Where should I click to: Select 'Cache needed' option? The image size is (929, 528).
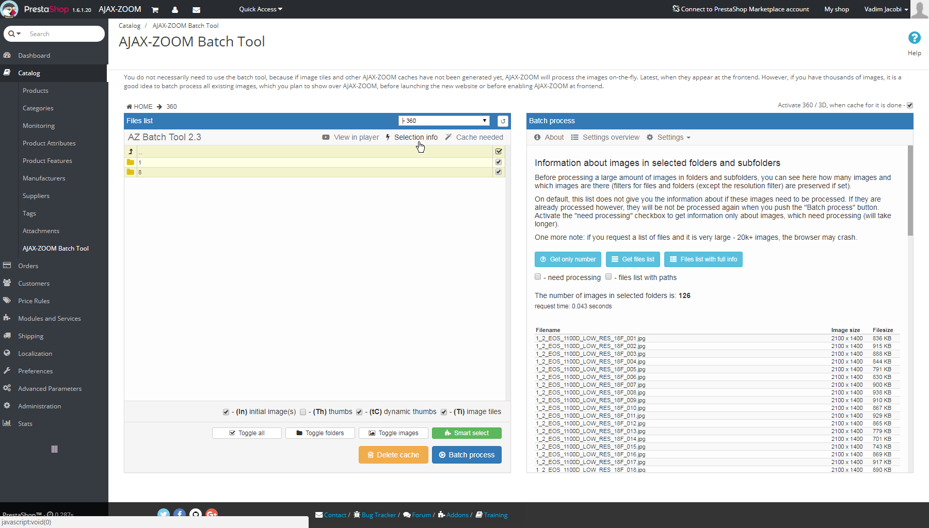tap(474, 137)
